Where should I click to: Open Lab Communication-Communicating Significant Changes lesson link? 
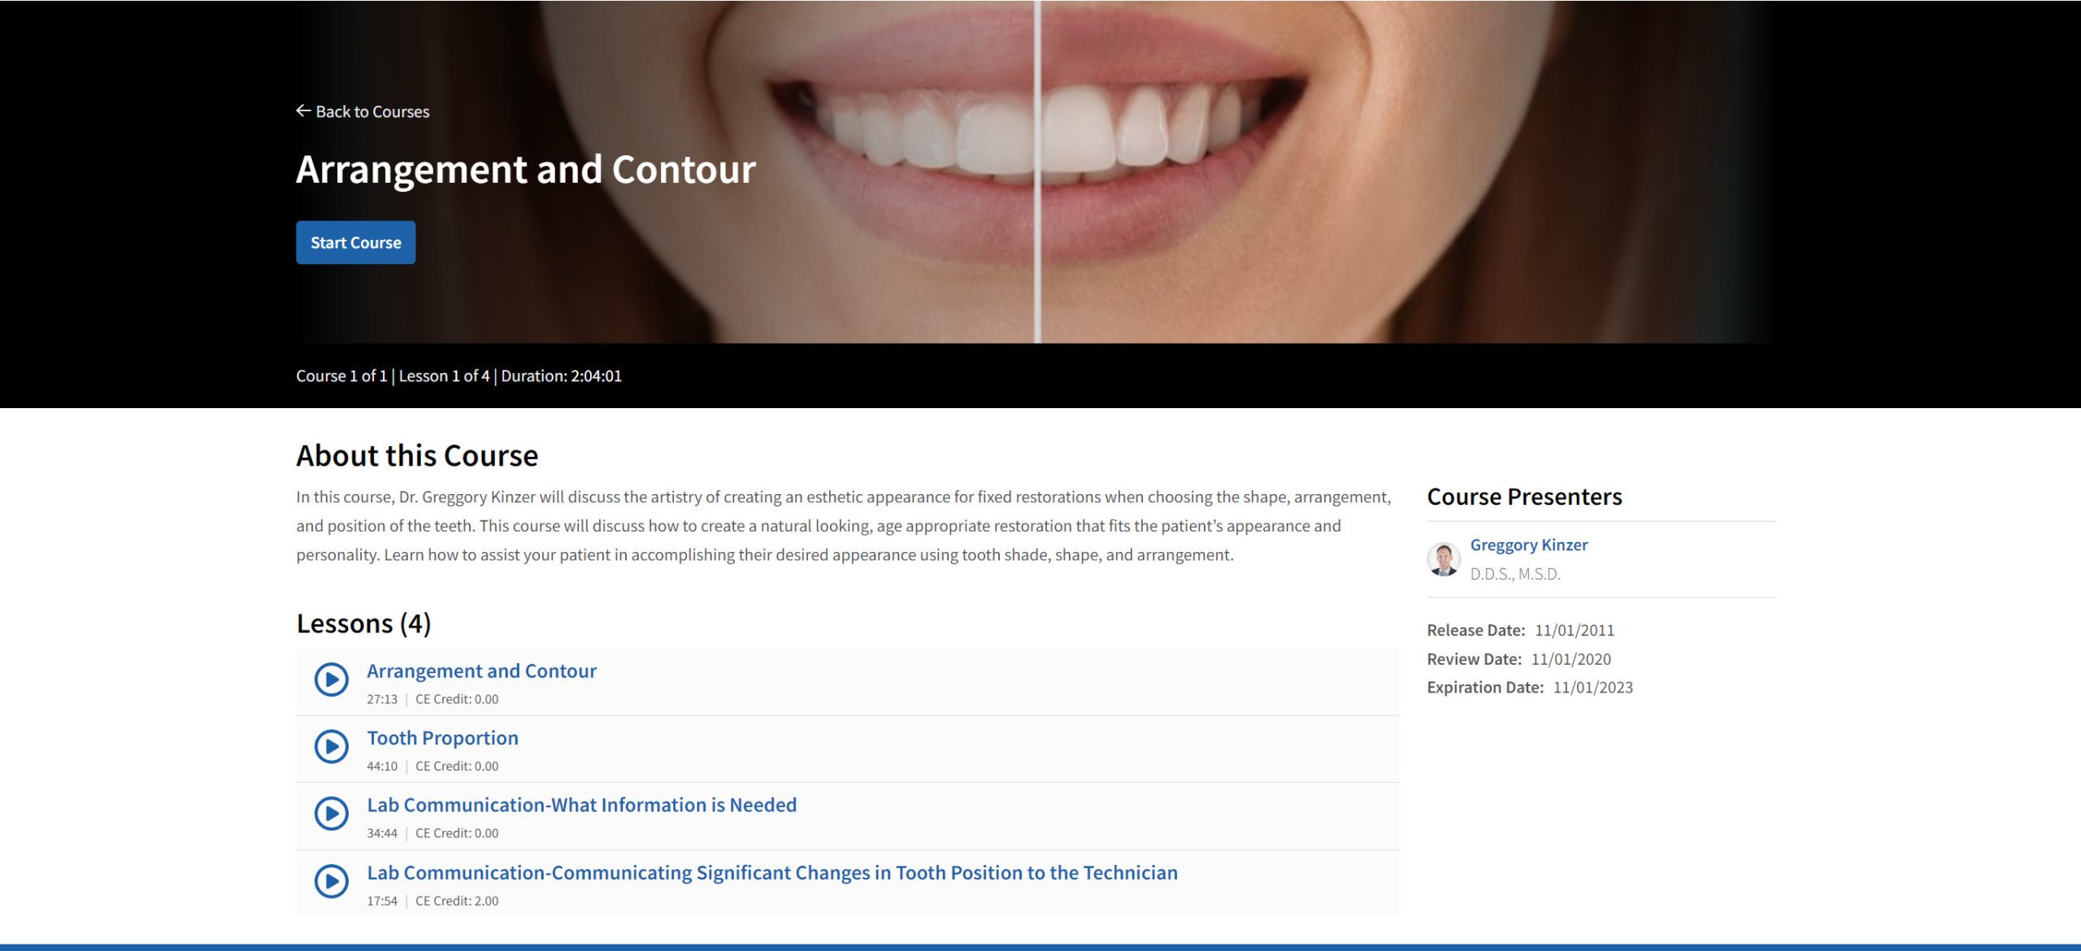coord(772,873)
